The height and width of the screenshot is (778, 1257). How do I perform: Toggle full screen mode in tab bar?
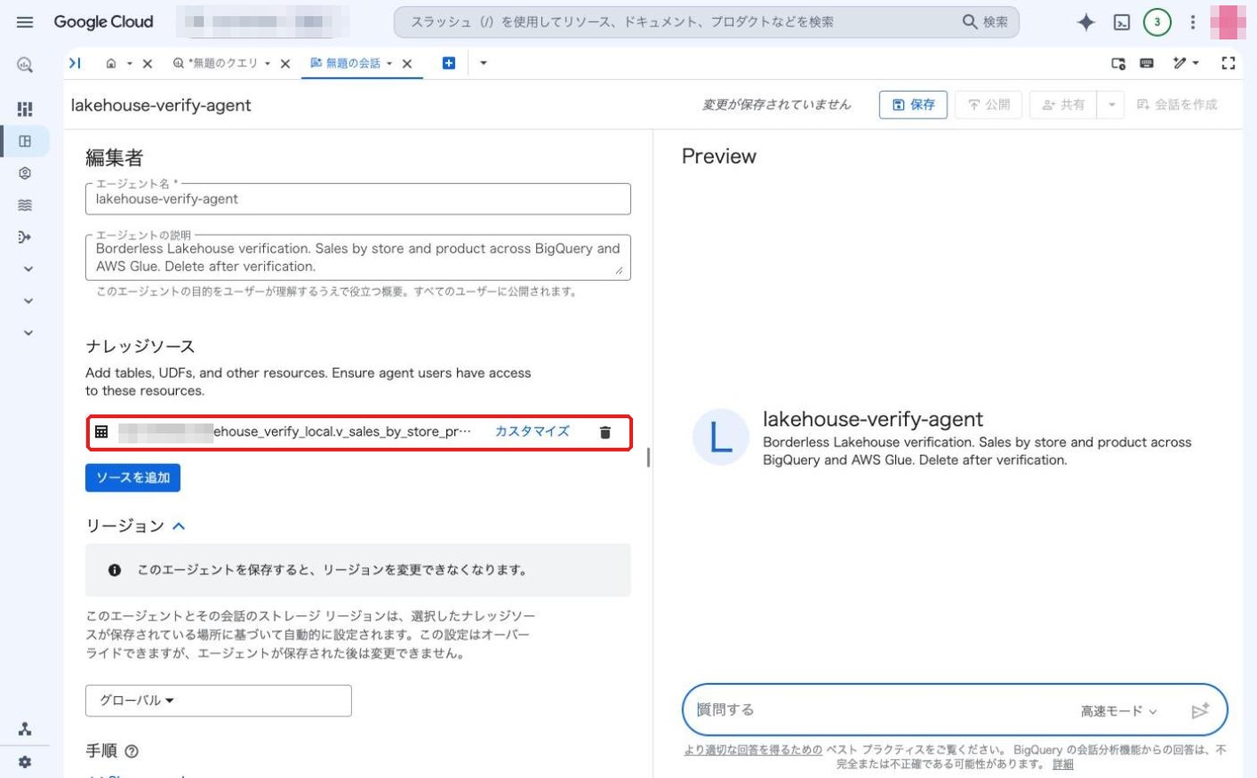point(1229,63)
